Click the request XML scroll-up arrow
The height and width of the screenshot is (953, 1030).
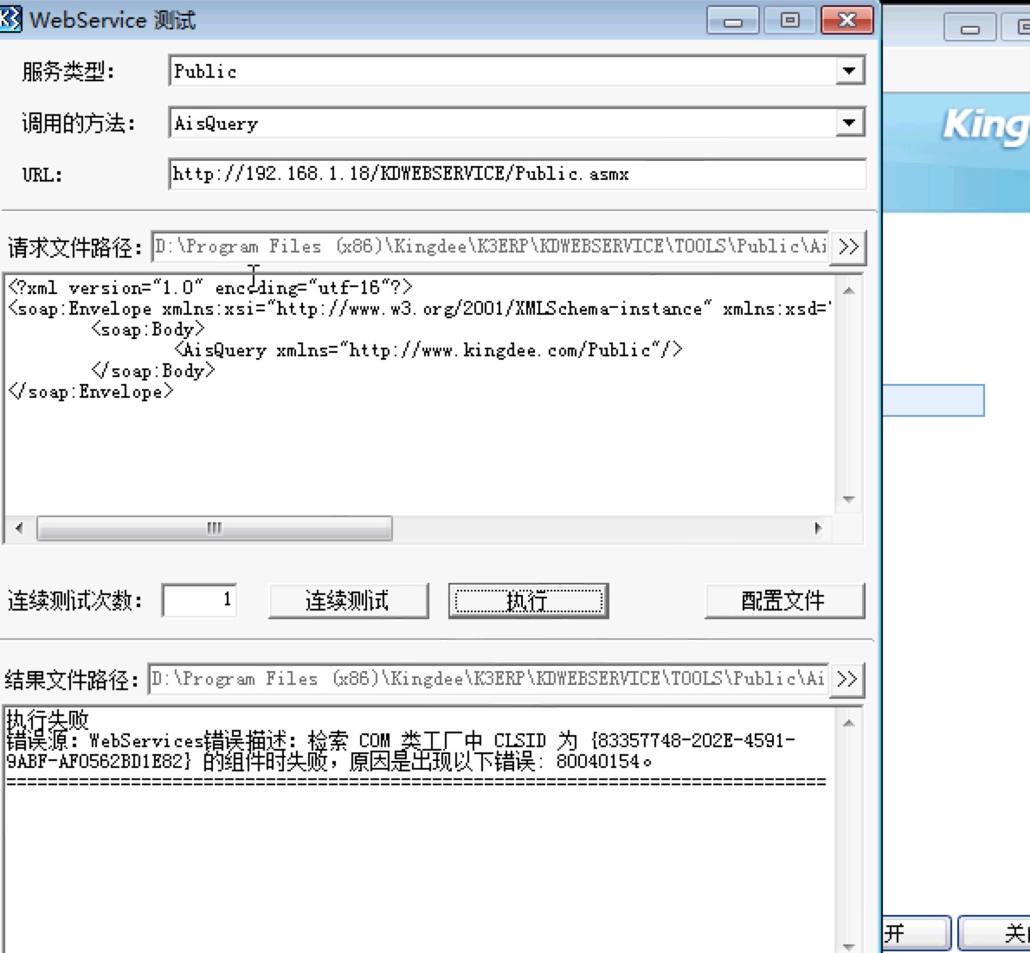[x=849, y=290]
